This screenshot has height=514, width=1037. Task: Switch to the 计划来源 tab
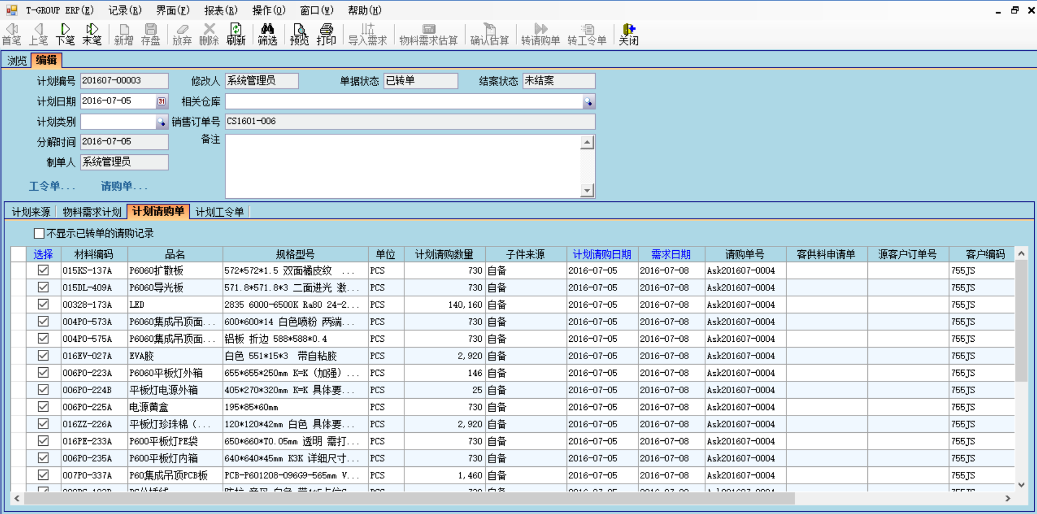[x=31, y=212]
